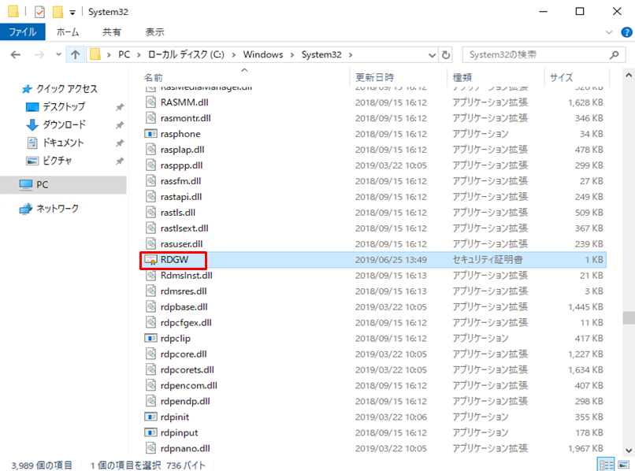Image resolution: width=635 pixels, height=471 pixels.
Task: Unpin the Downloads pin icon
Action: pyautogui.click(x=120, y=124)
